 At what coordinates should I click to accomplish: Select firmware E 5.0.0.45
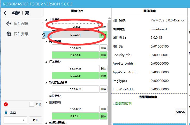75,27
